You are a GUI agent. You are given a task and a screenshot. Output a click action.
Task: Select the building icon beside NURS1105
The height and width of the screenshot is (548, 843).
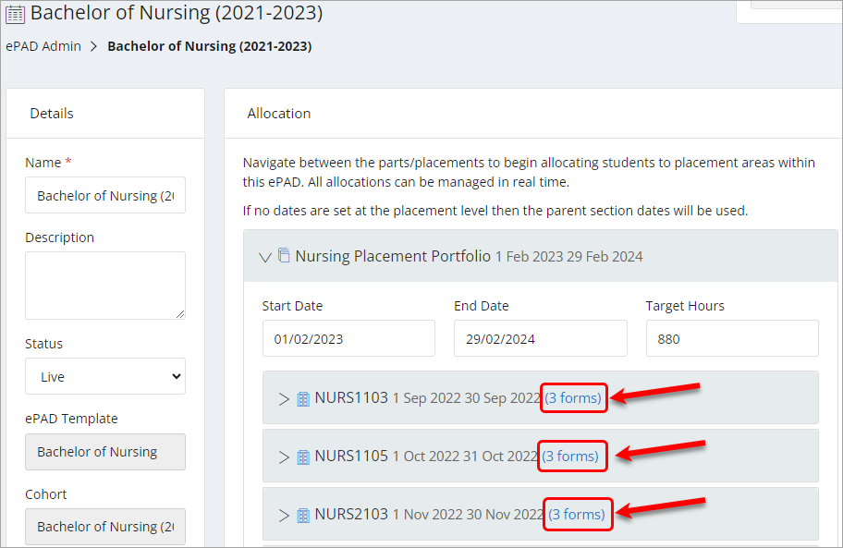pos(302,456)
